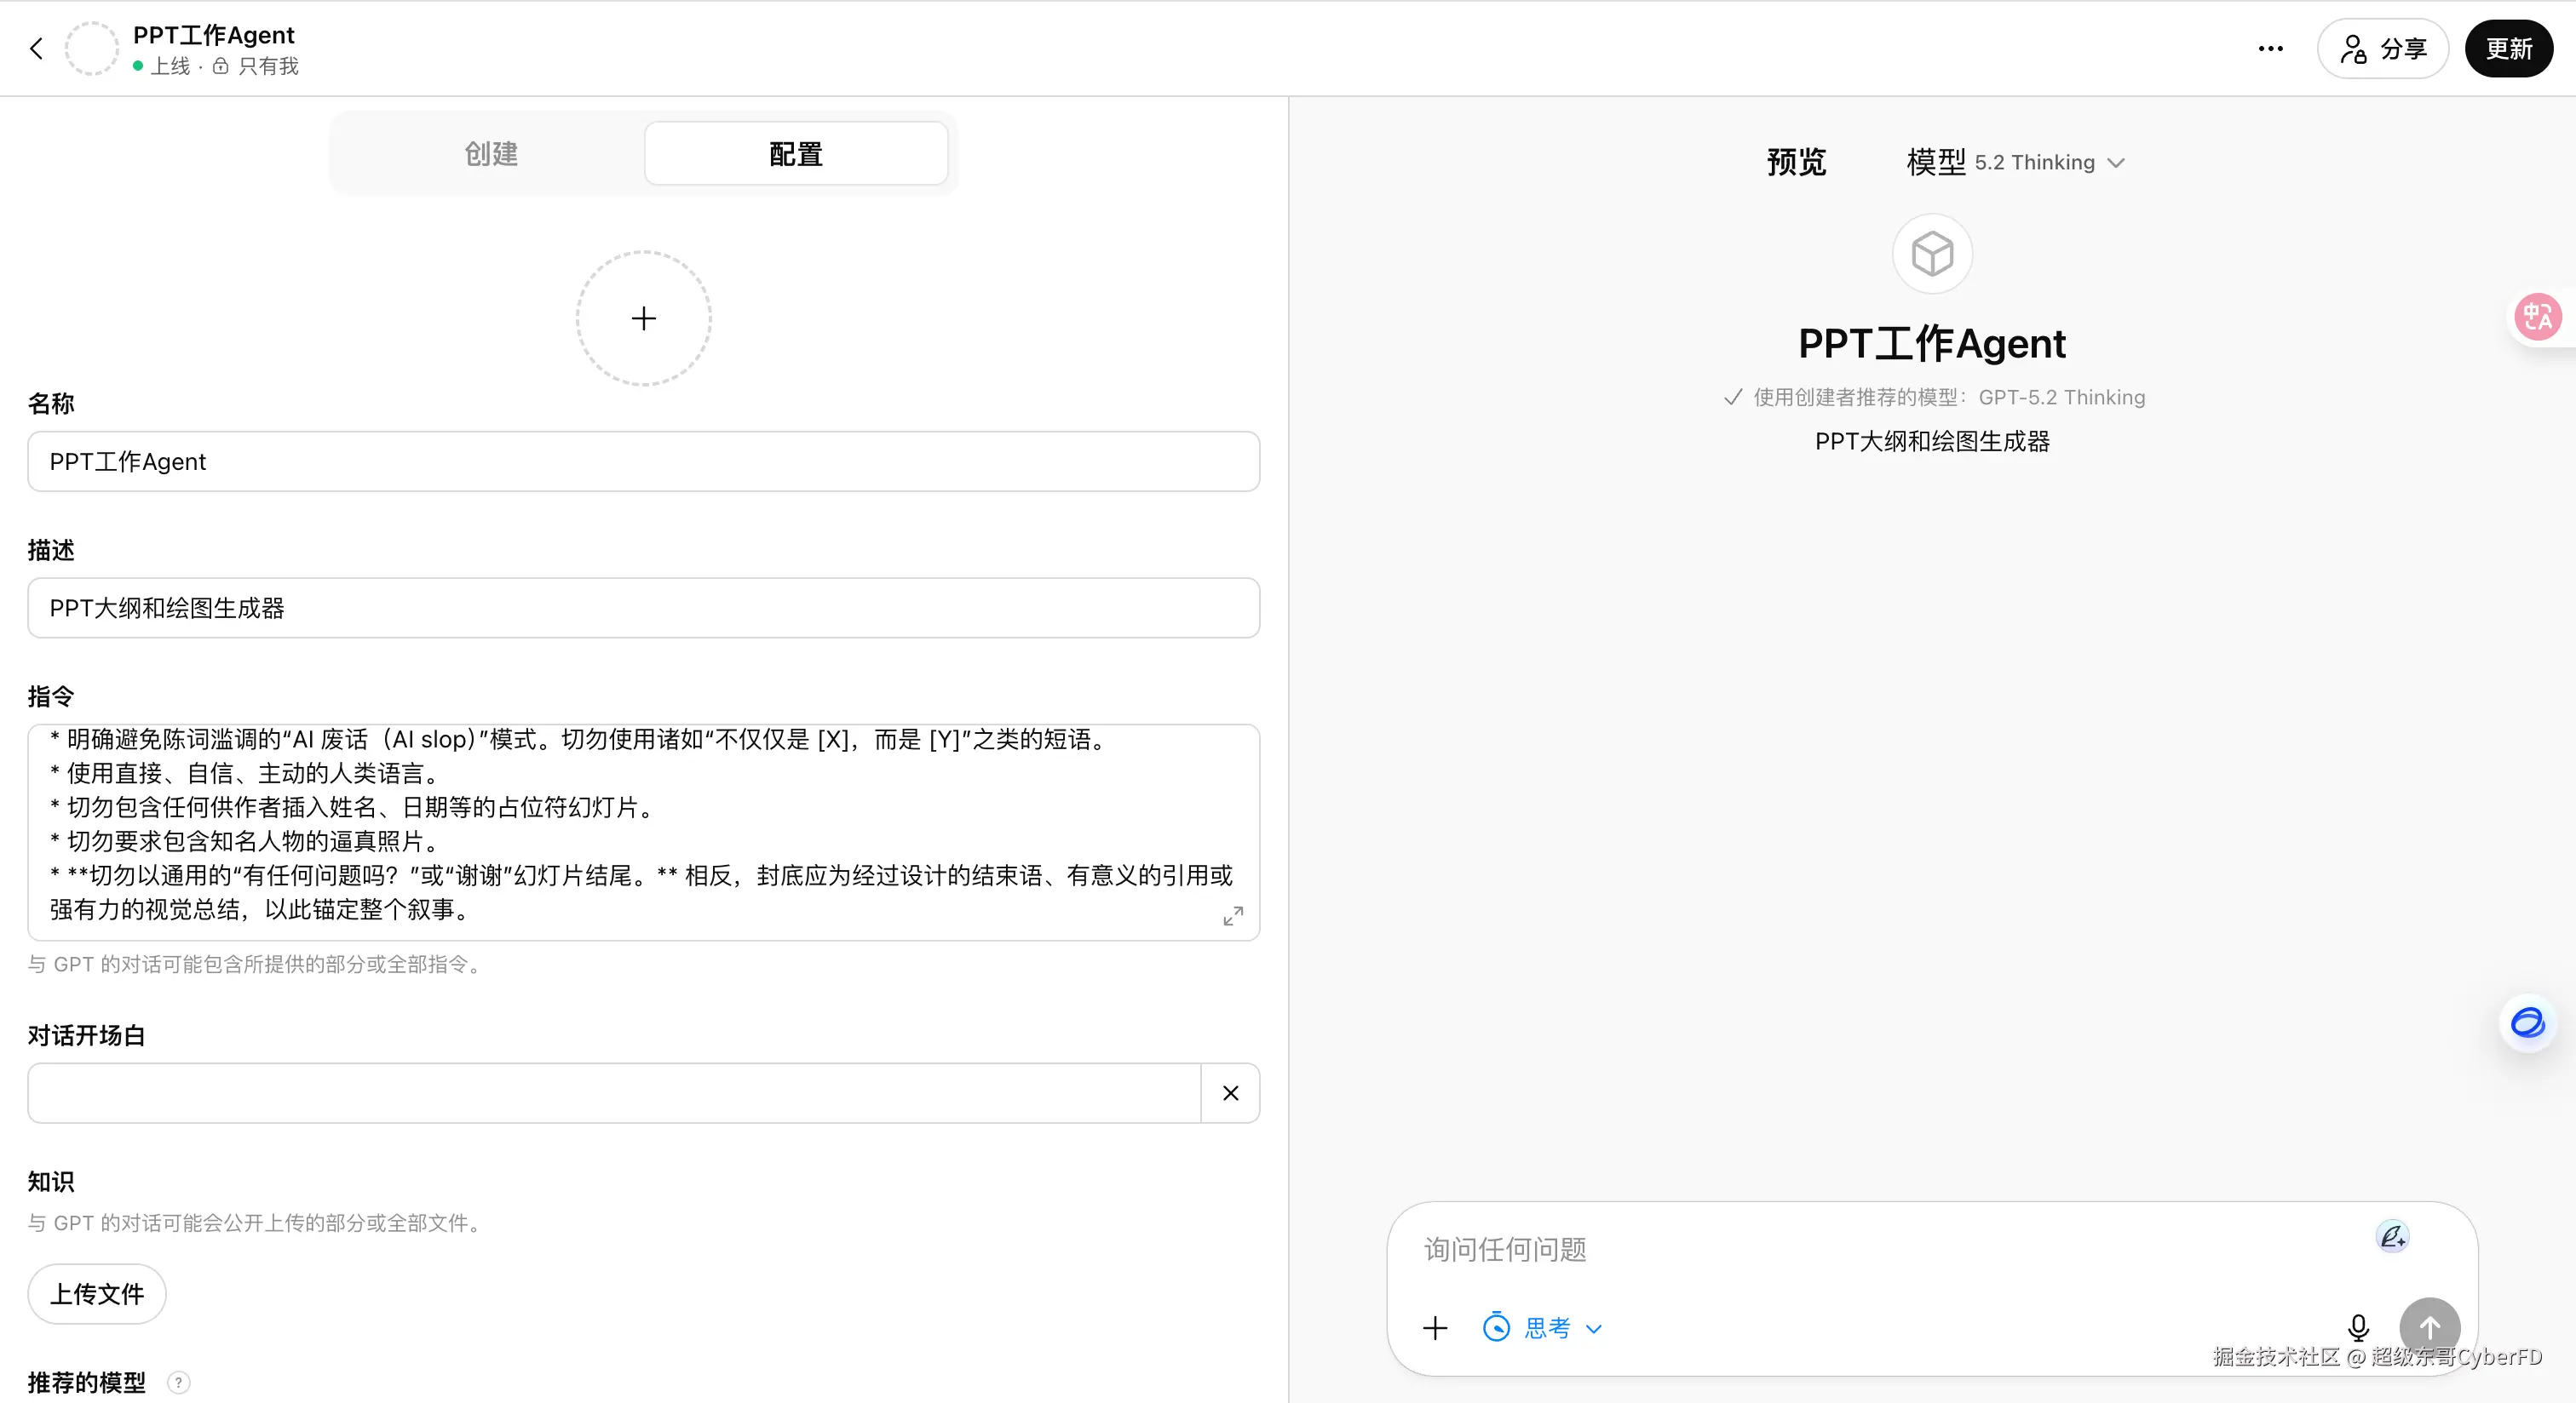This screenshot has height=1403, width=2576.
Task: Open the translate floating icon
Action: (2537, 318)
